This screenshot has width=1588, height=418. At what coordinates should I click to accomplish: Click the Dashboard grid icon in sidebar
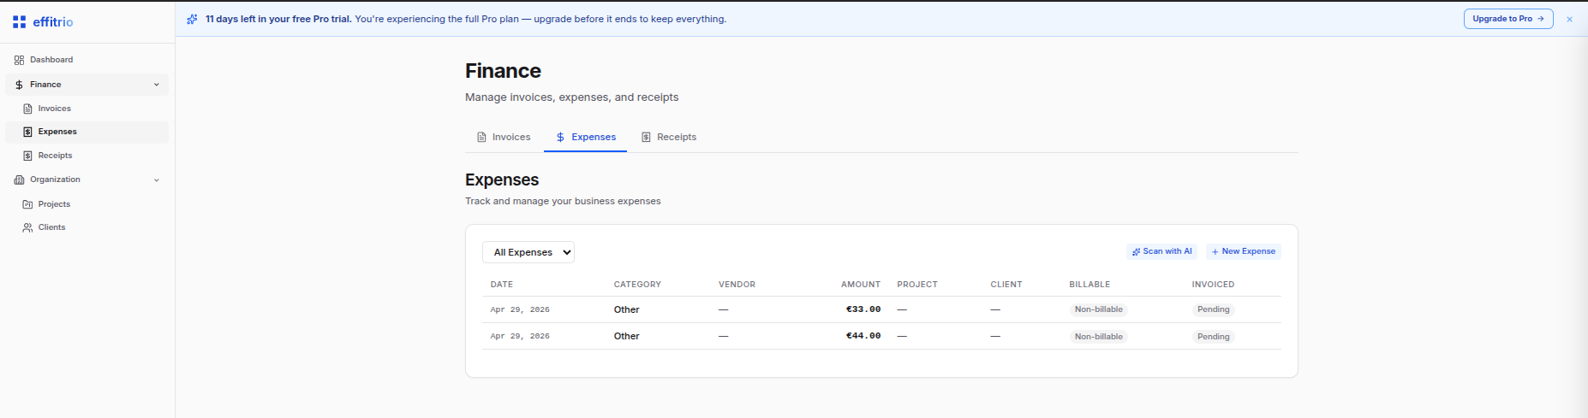19,60
